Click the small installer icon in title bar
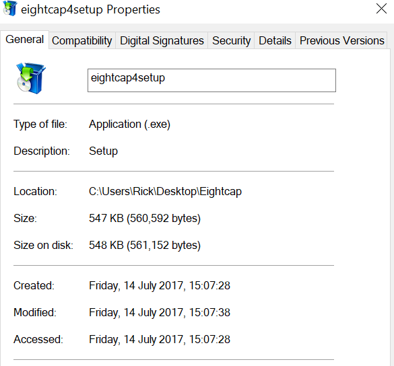Screen dimensions: 394x366 click(x=10, y=9)
